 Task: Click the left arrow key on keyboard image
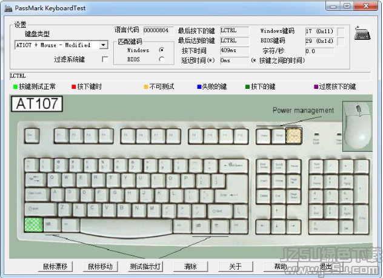click(x=264, y=227)
